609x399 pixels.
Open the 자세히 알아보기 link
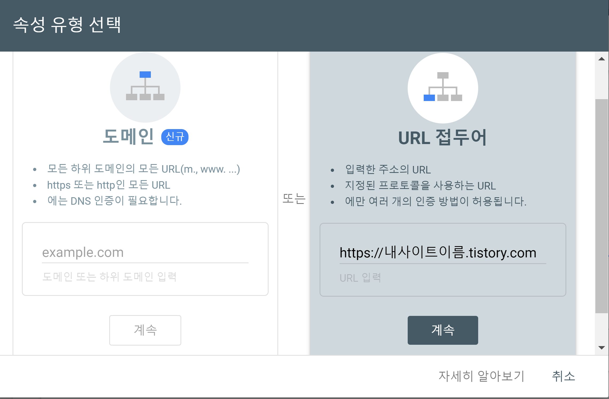tap(481, 376)
